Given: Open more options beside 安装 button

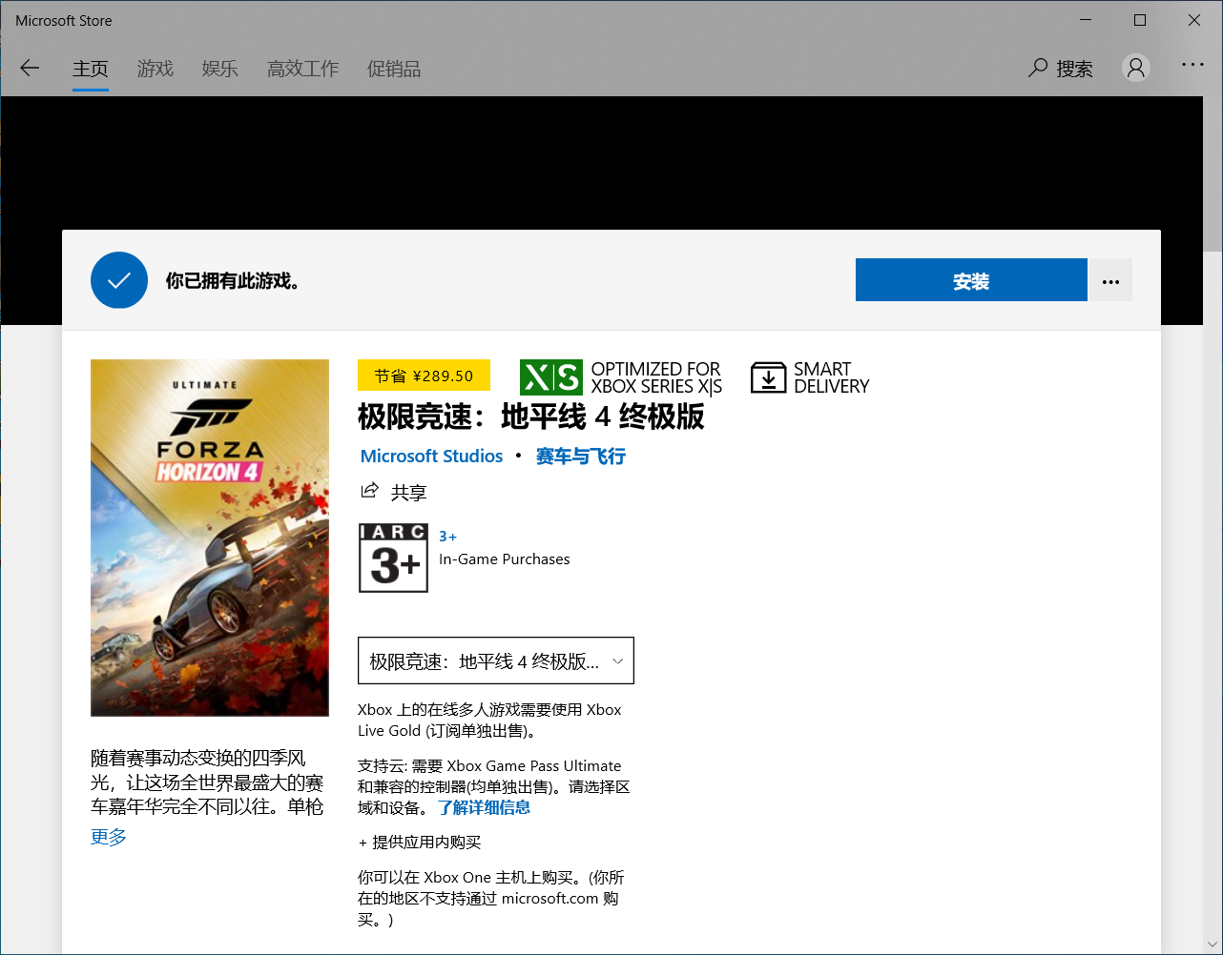Looking at the screenshot, I should pyautogui.click(x=1110, y=280).
